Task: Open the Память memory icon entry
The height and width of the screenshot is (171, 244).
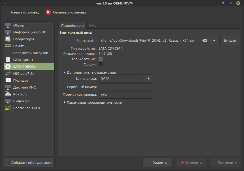Action: [x=8, y=46]
